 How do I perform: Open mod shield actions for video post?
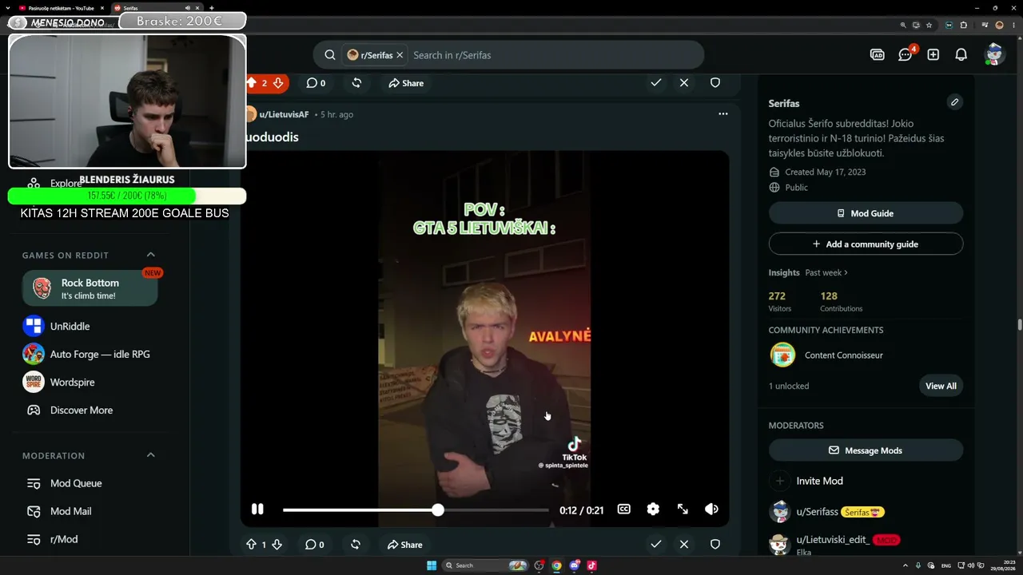coord(715,544)
